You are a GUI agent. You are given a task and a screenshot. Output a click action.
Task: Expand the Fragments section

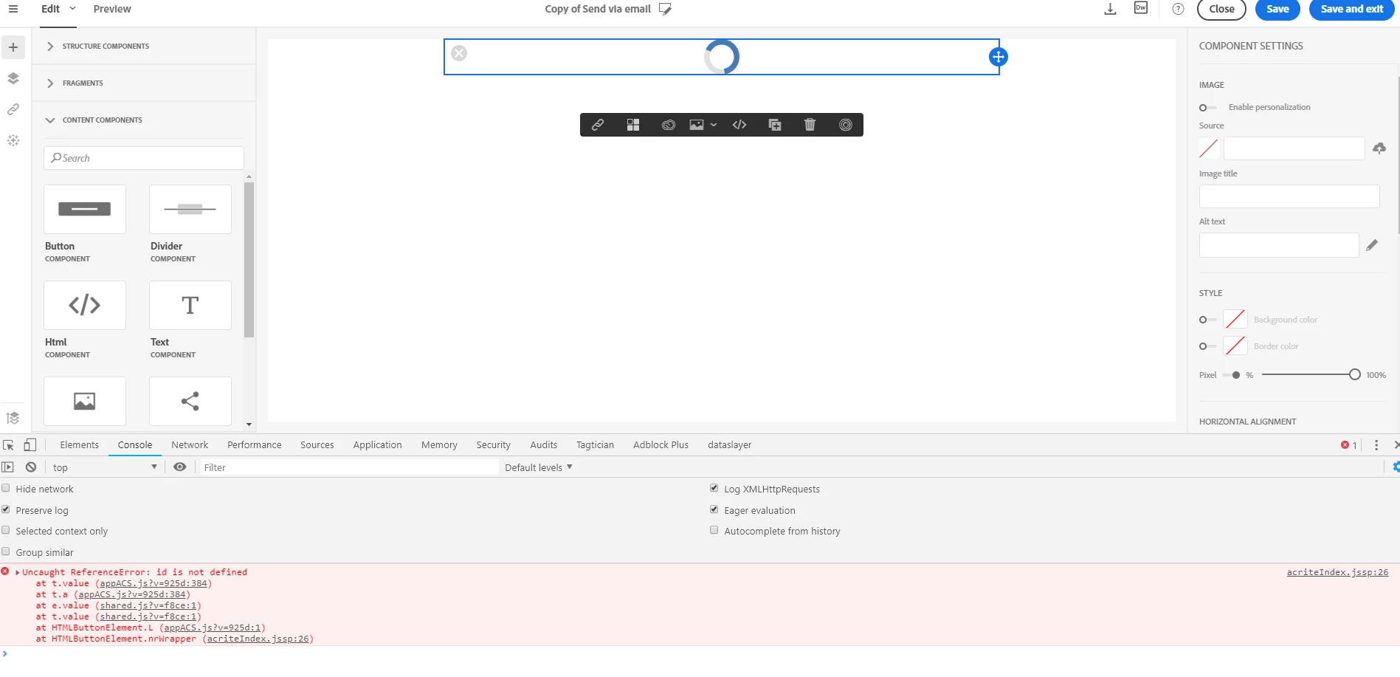point(144,83)
